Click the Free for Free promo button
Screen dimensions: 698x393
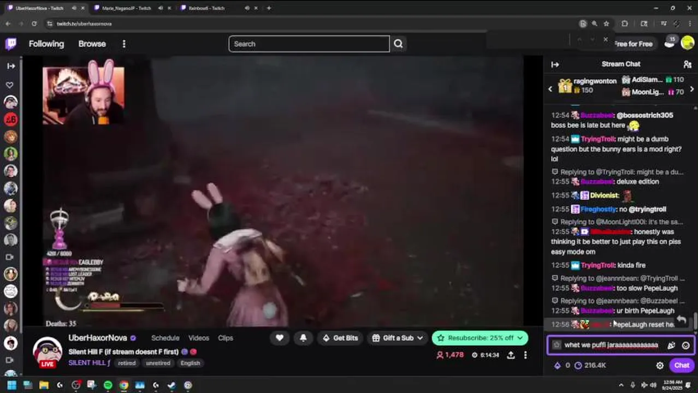(x=633, y=44)
